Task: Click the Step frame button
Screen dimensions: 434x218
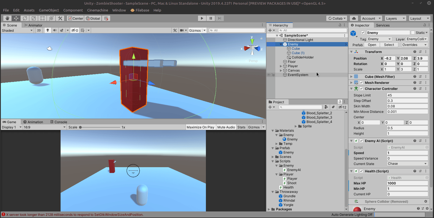Action: click(220, 18)
